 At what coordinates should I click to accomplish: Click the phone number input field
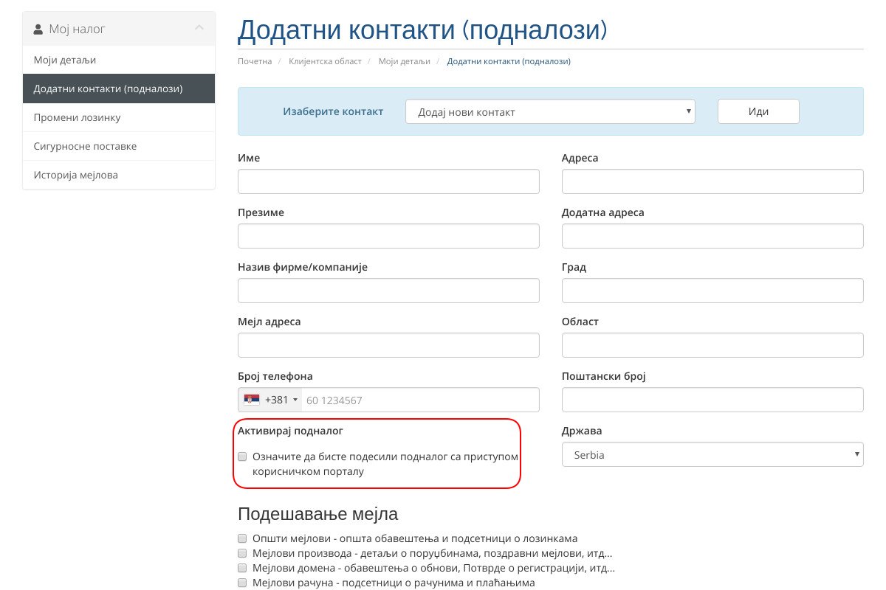coord(420,400)
